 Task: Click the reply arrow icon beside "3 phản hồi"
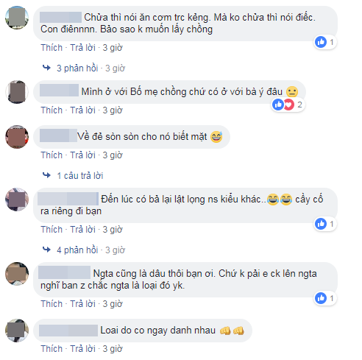[x=46, y=68]
